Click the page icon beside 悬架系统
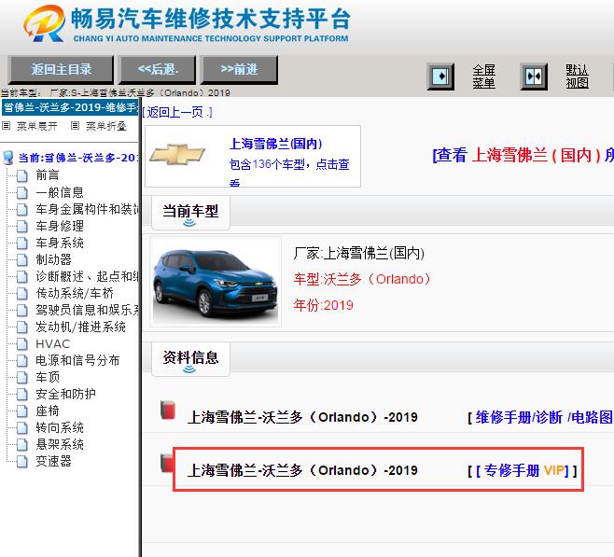The height and width of the screenshot is (557, 614). click(x=22, y=445)
